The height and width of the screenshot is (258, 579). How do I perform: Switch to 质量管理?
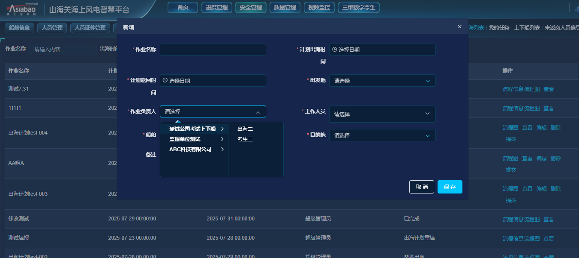[285, 7]
